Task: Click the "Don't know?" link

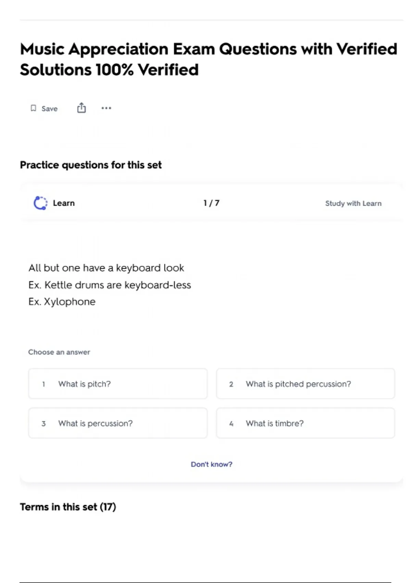Action: click(211, 464)
